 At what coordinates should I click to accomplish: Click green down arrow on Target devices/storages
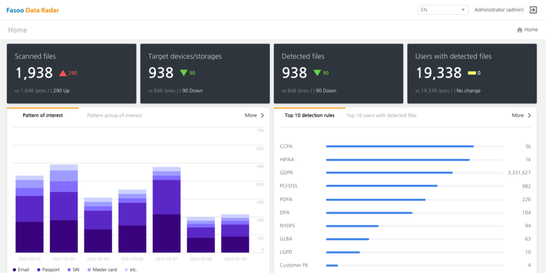pos(184,73)
